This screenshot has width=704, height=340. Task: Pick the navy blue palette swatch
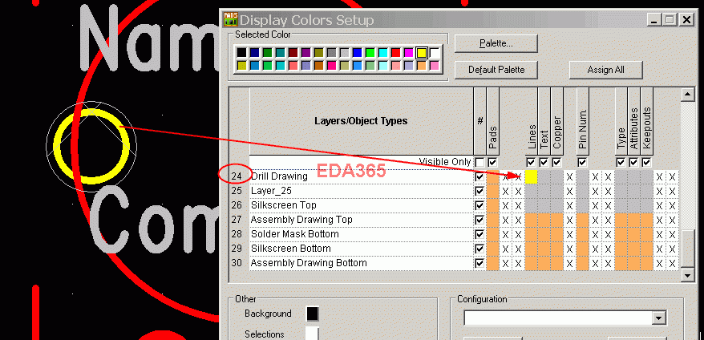pos(254,53)
